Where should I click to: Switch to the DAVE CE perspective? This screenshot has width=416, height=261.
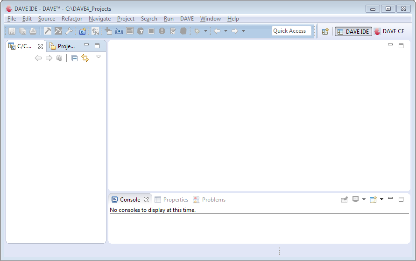click(x=389, y=31)
